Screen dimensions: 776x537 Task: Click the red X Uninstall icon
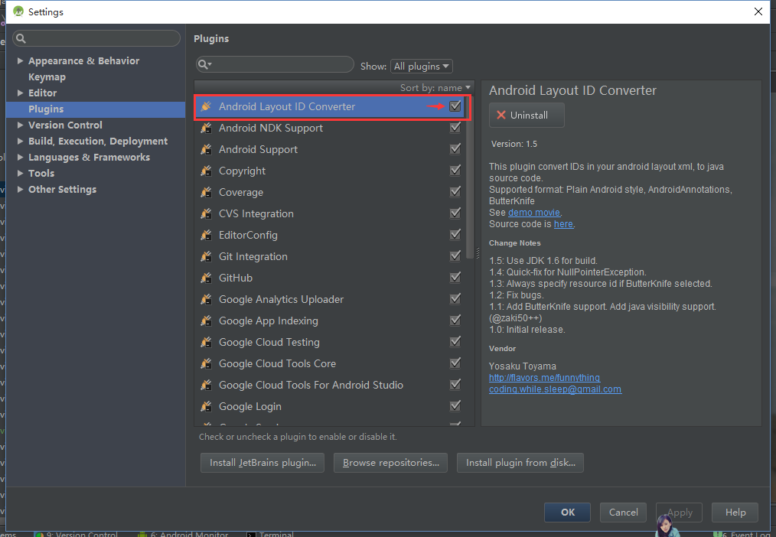point(501,116)
